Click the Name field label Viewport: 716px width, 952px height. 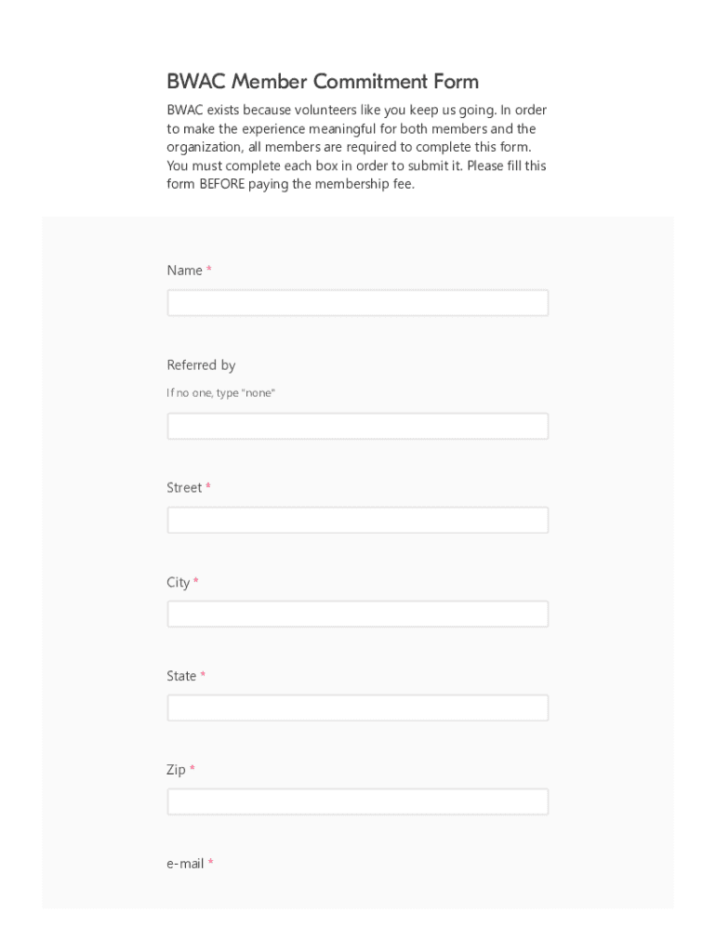[184, 271]
